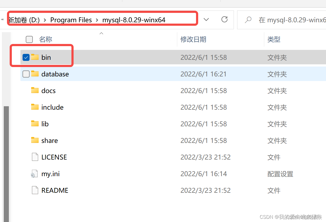Select the README file name
The image size is (326, 222).
(55, 190)
